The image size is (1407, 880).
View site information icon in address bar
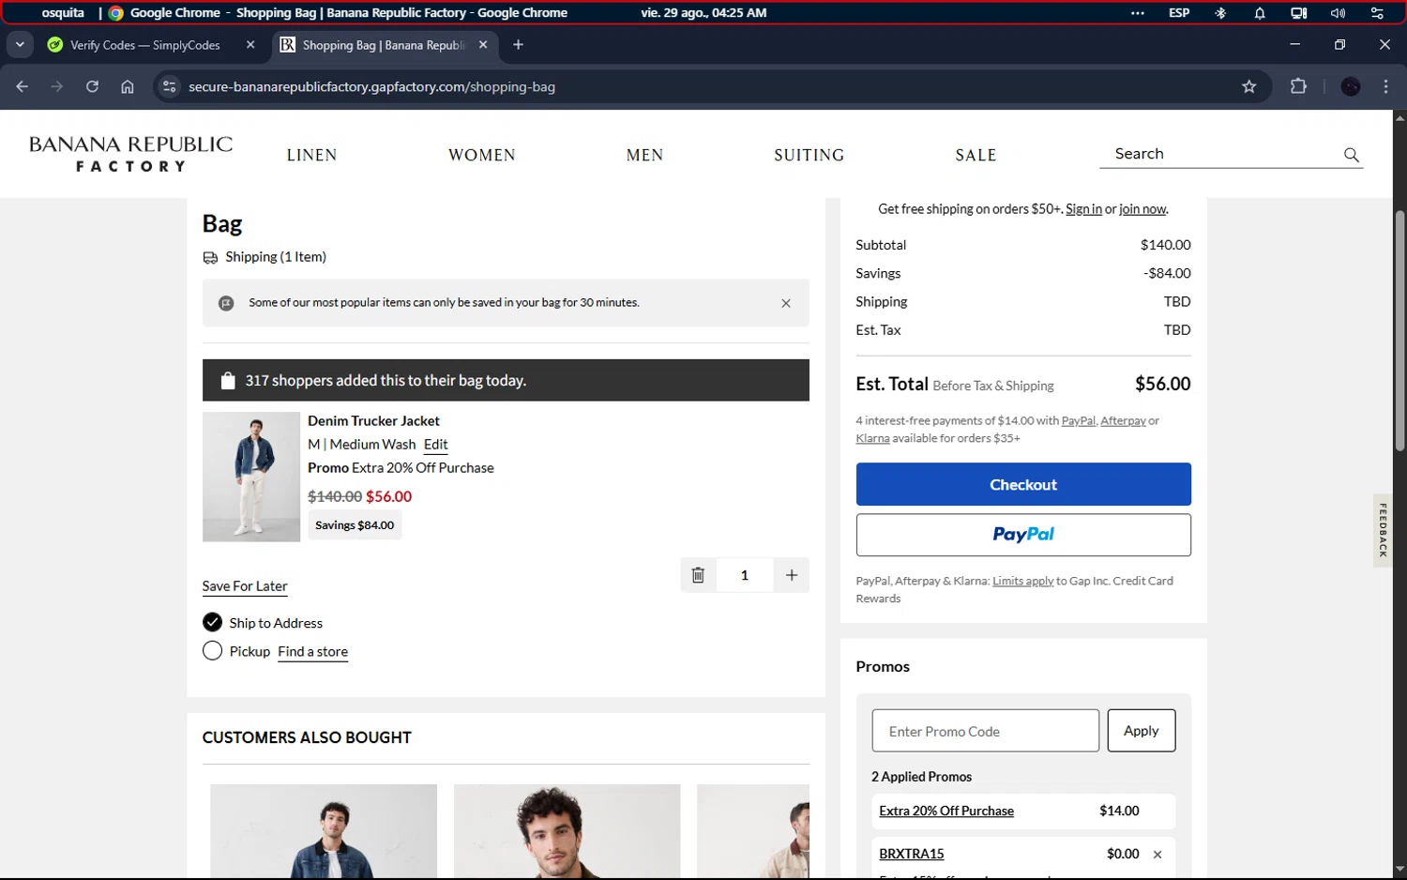coord(169,86)
